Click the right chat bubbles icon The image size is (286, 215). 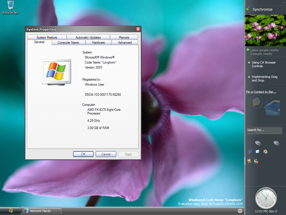[x=276, y=143]
